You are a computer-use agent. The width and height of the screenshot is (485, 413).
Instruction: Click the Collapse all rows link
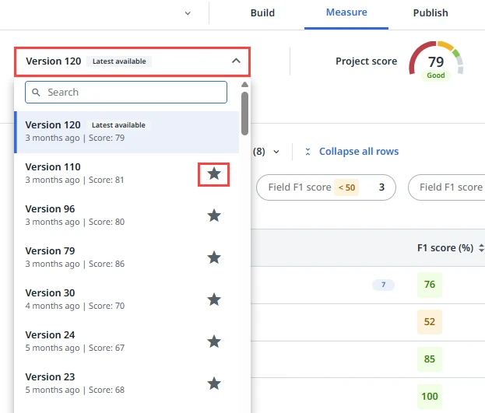358,152
